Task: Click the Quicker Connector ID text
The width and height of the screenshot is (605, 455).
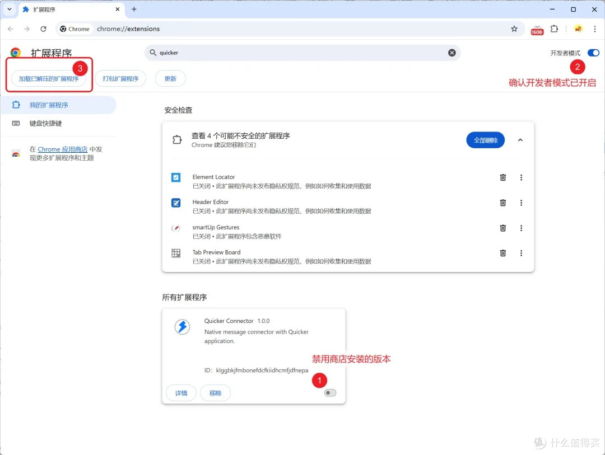Action: [x=256, y=370]
